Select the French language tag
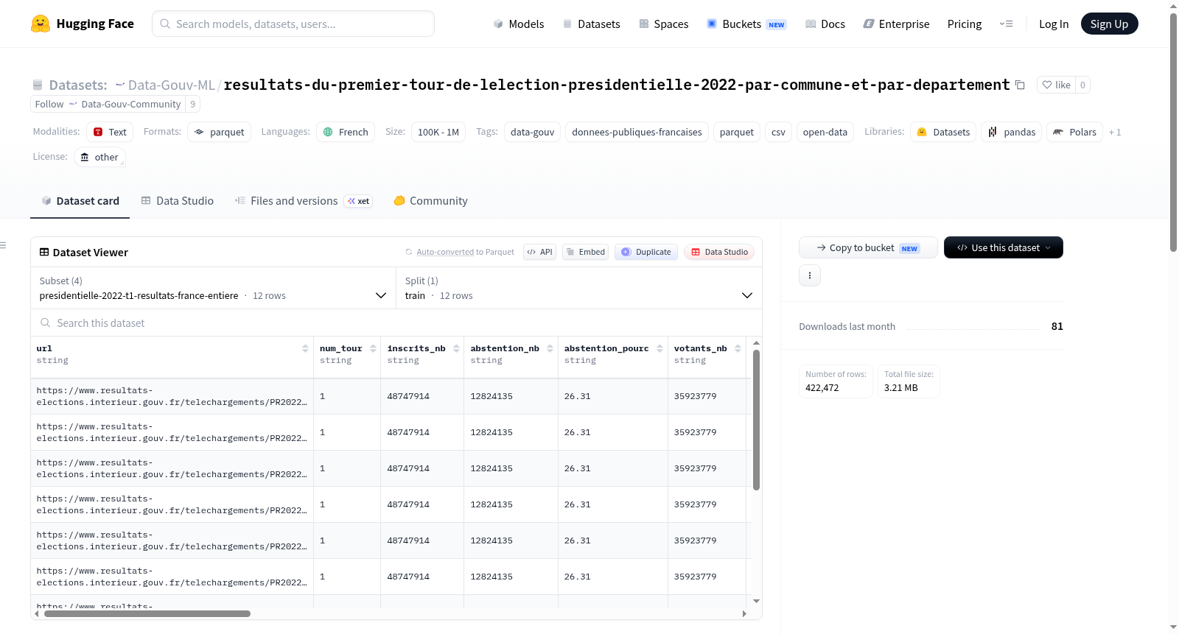Viewport: 1179px width, 634px height. pyautogui.click(x=346, y=132)
